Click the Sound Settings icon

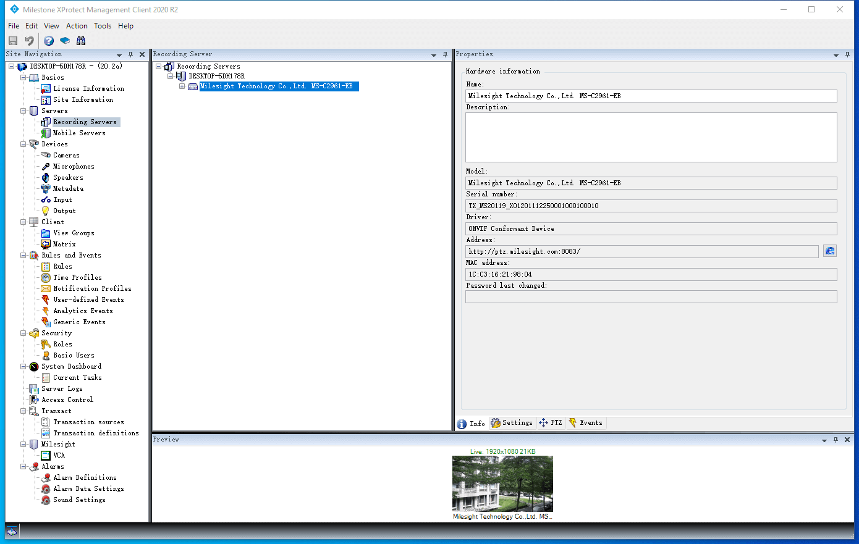[46, 500]
